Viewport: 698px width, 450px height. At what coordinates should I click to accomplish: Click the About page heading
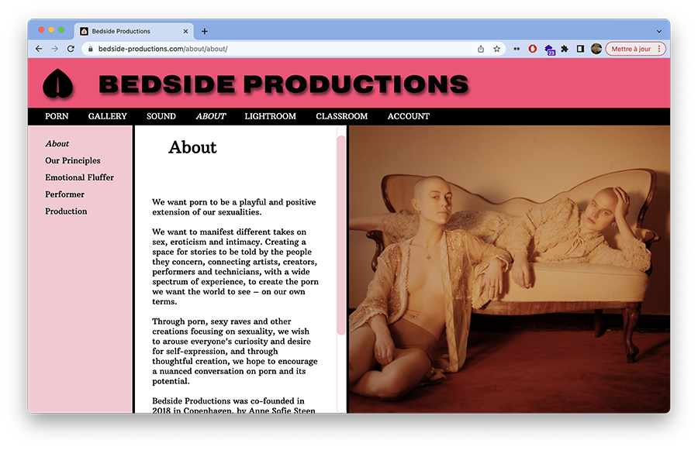(x=192, y=147)
